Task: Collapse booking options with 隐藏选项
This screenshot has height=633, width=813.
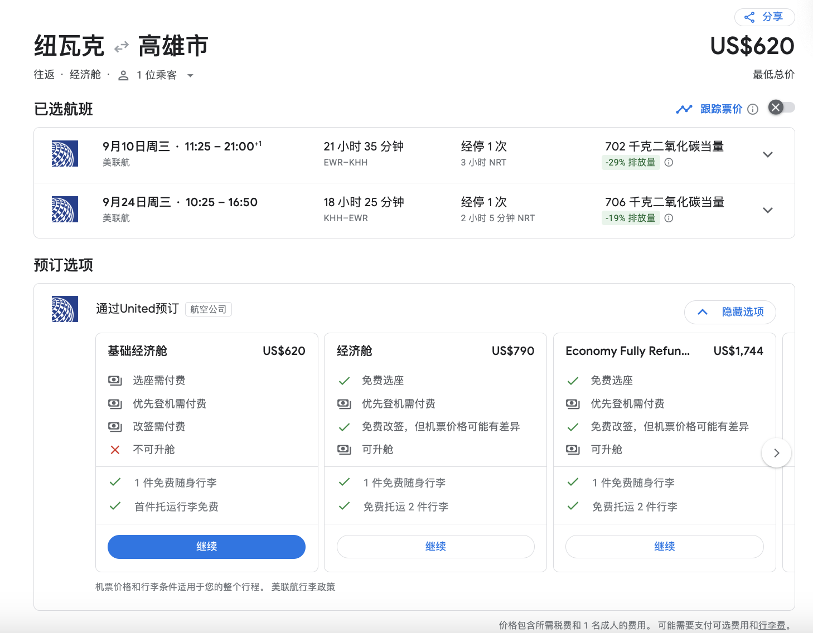Action: pos(730,312)
